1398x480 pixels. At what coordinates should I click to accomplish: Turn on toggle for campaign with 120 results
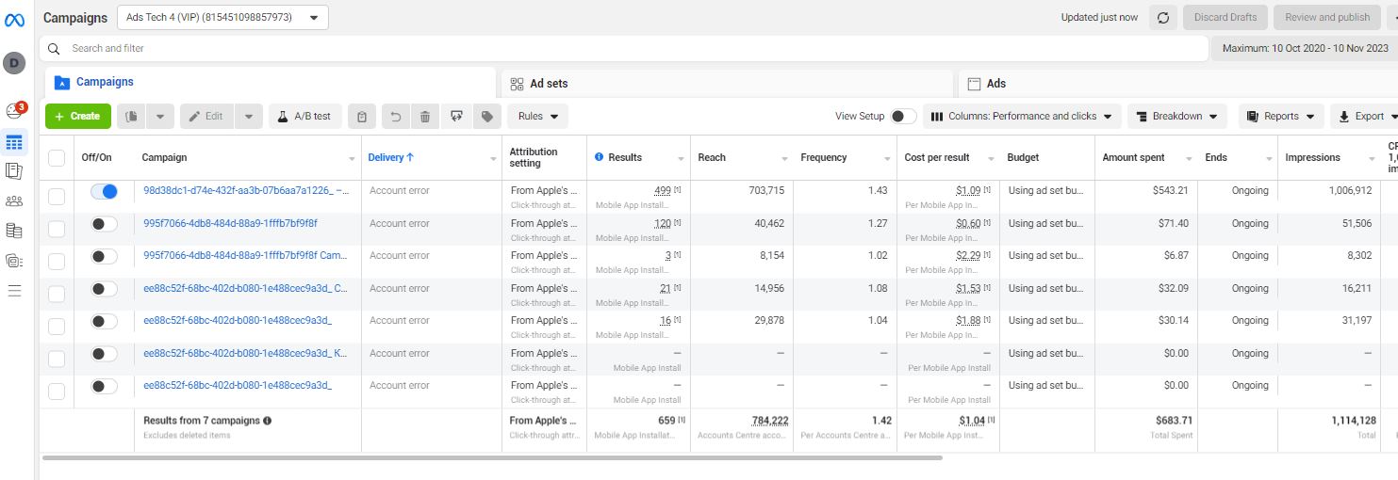(x=105, y=224)
